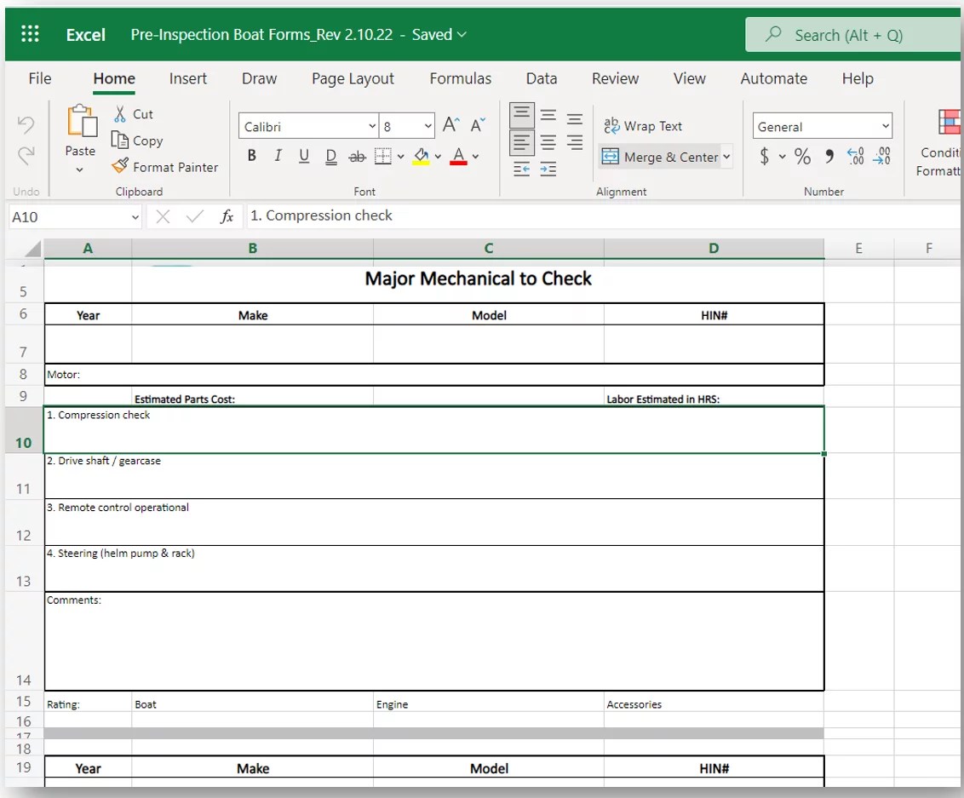Apply red Font Color
This screenshot has width=964, height=798.
pos(459,156)
